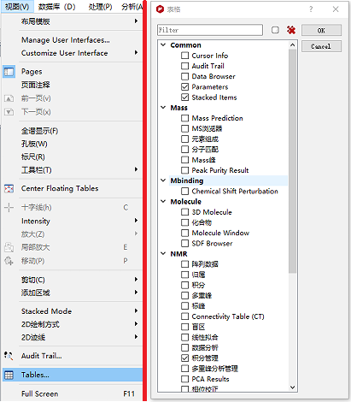Enable the Data Browser checkbox

click(184, 76)
